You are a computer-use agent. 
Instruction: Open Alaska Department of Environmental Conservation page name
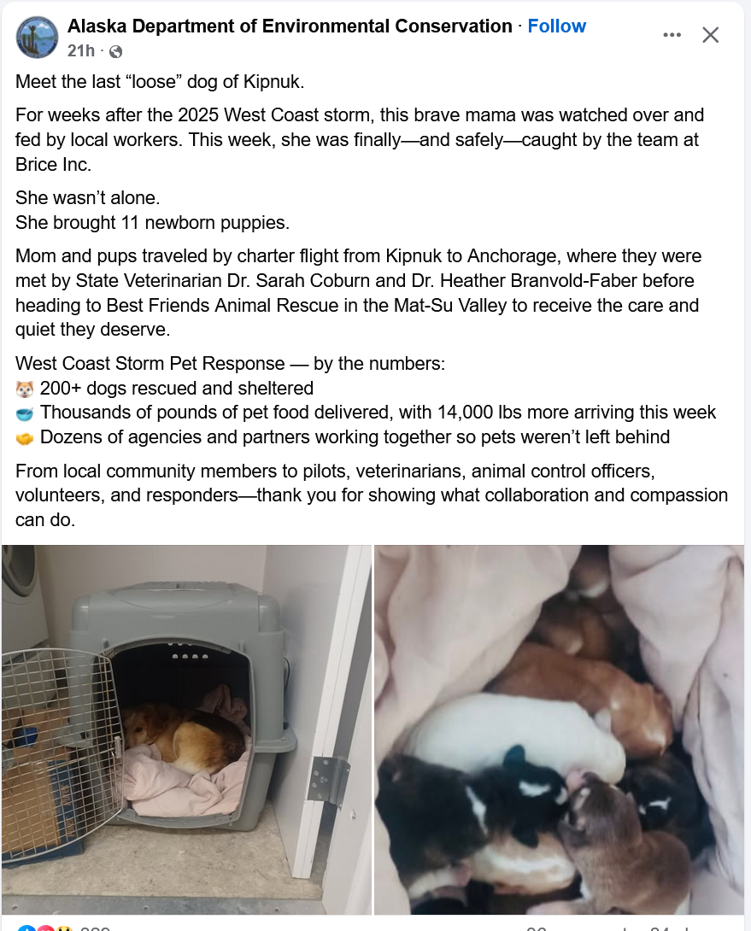290,26
